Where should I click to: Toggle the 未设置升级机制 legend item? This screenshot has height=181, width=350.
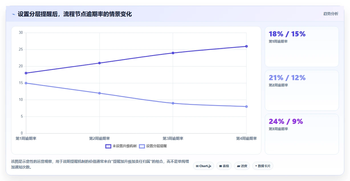[x=121, y=146]
